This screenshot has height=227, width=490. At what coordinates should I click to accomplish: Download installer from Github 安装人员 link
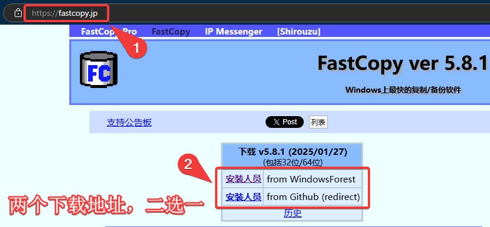pos(243,196)
